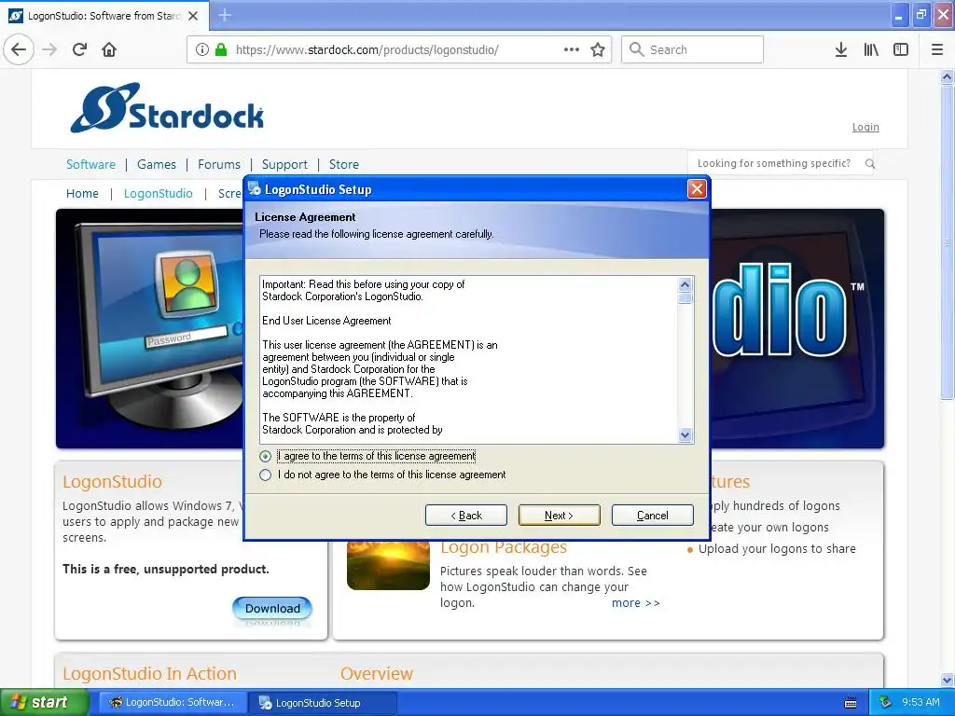The image size is (955, 716).
Task: Toggle the sidebar icon in toolbar
Action: pos(901,50)
